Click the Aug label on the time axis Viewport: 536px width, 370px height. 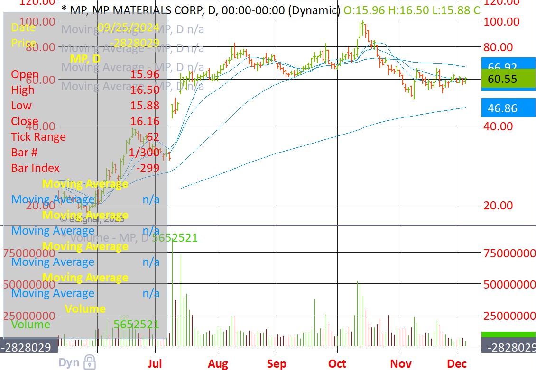tap(218, 363)
